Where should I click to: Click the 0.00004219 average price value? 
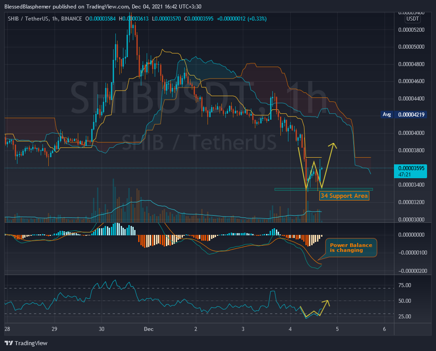(x=411, y=114)
